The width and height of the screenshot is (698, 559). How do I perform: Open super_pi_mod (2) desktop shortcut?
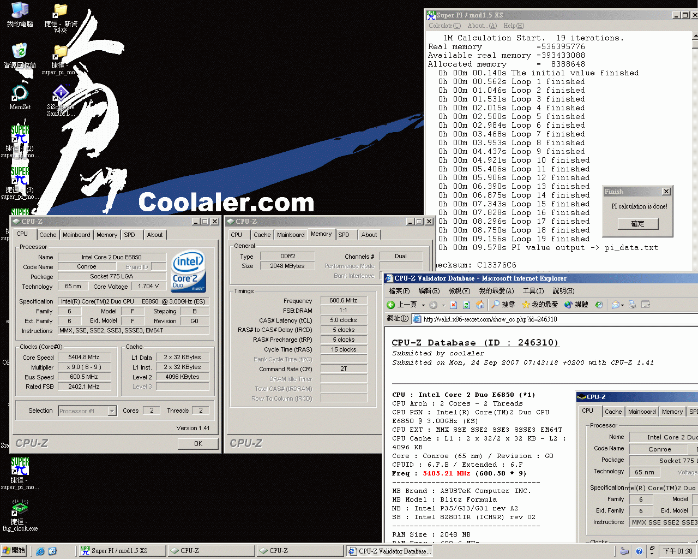coord(20,141)
